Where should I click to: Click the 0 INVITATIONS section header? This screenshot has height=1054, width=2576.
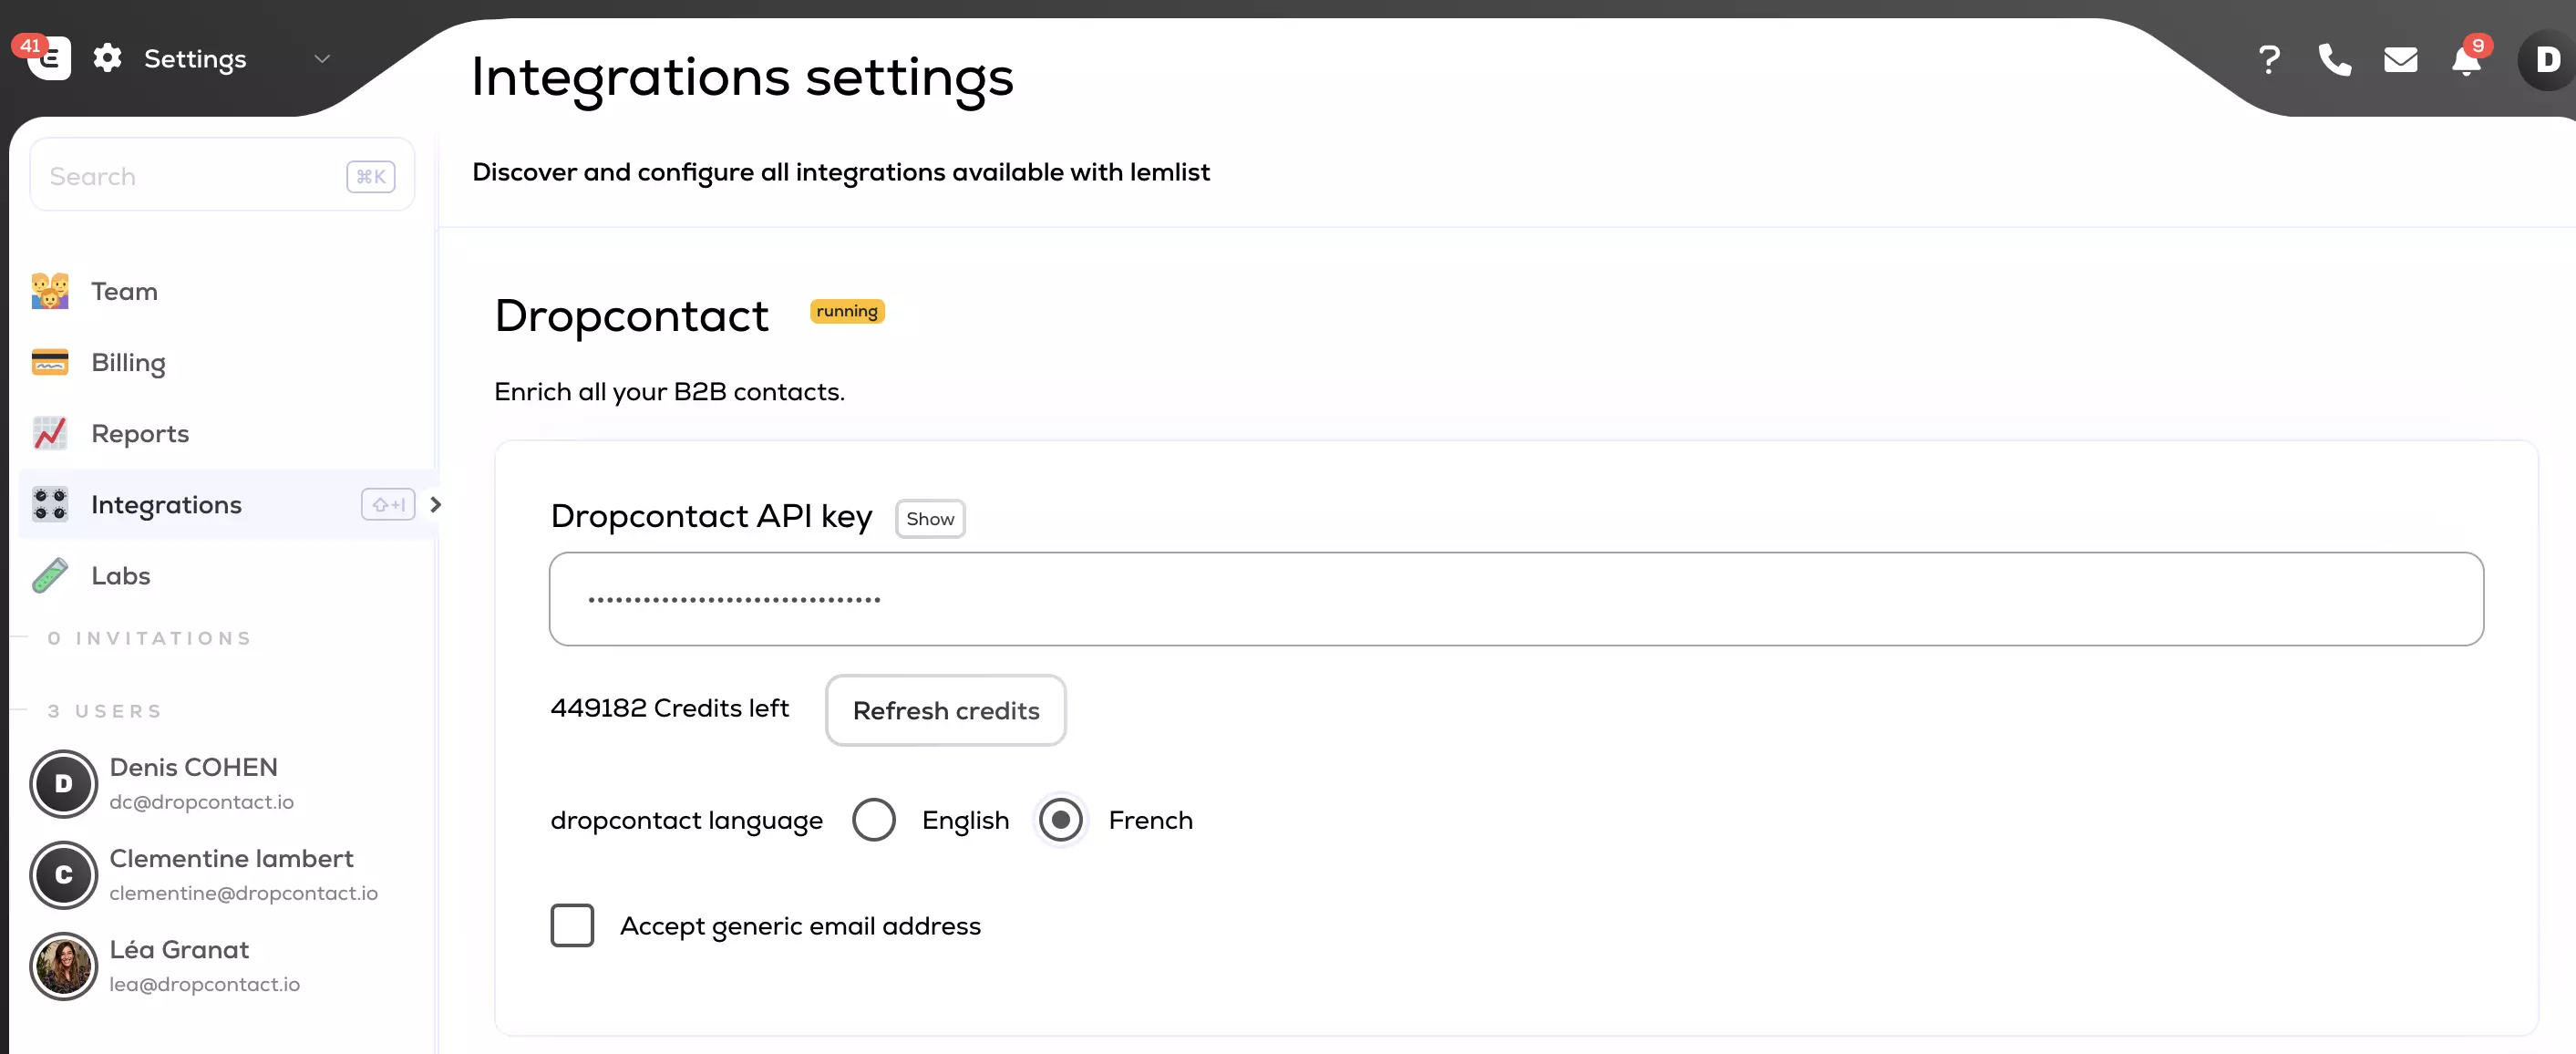[x=150, y=638]
